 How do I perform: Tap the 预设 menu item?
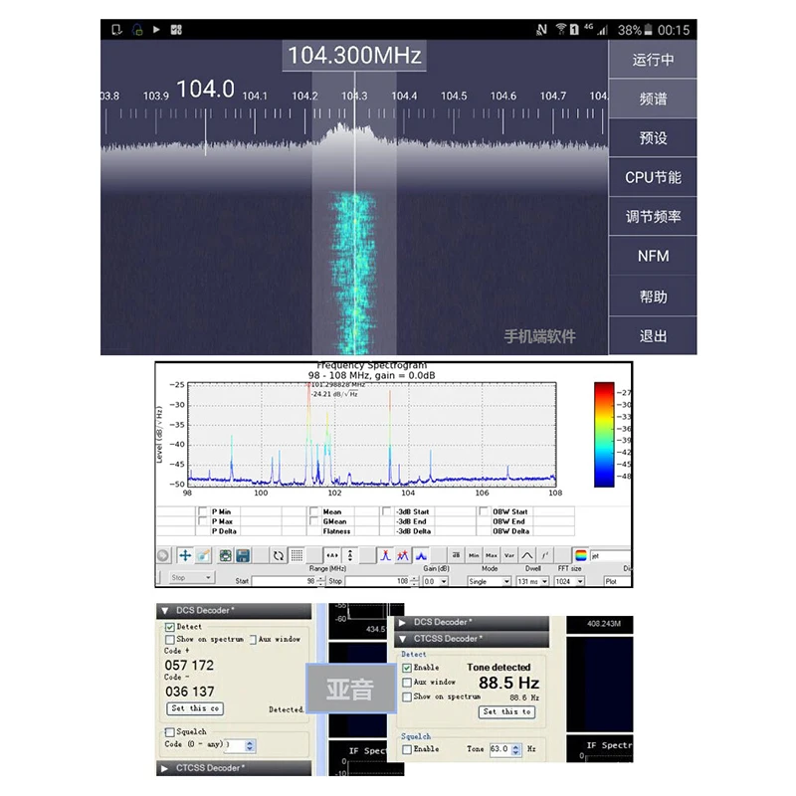653,138
